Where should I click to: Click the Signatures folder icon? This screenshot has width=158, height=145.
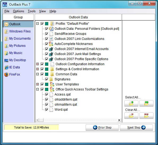point(51,79)
